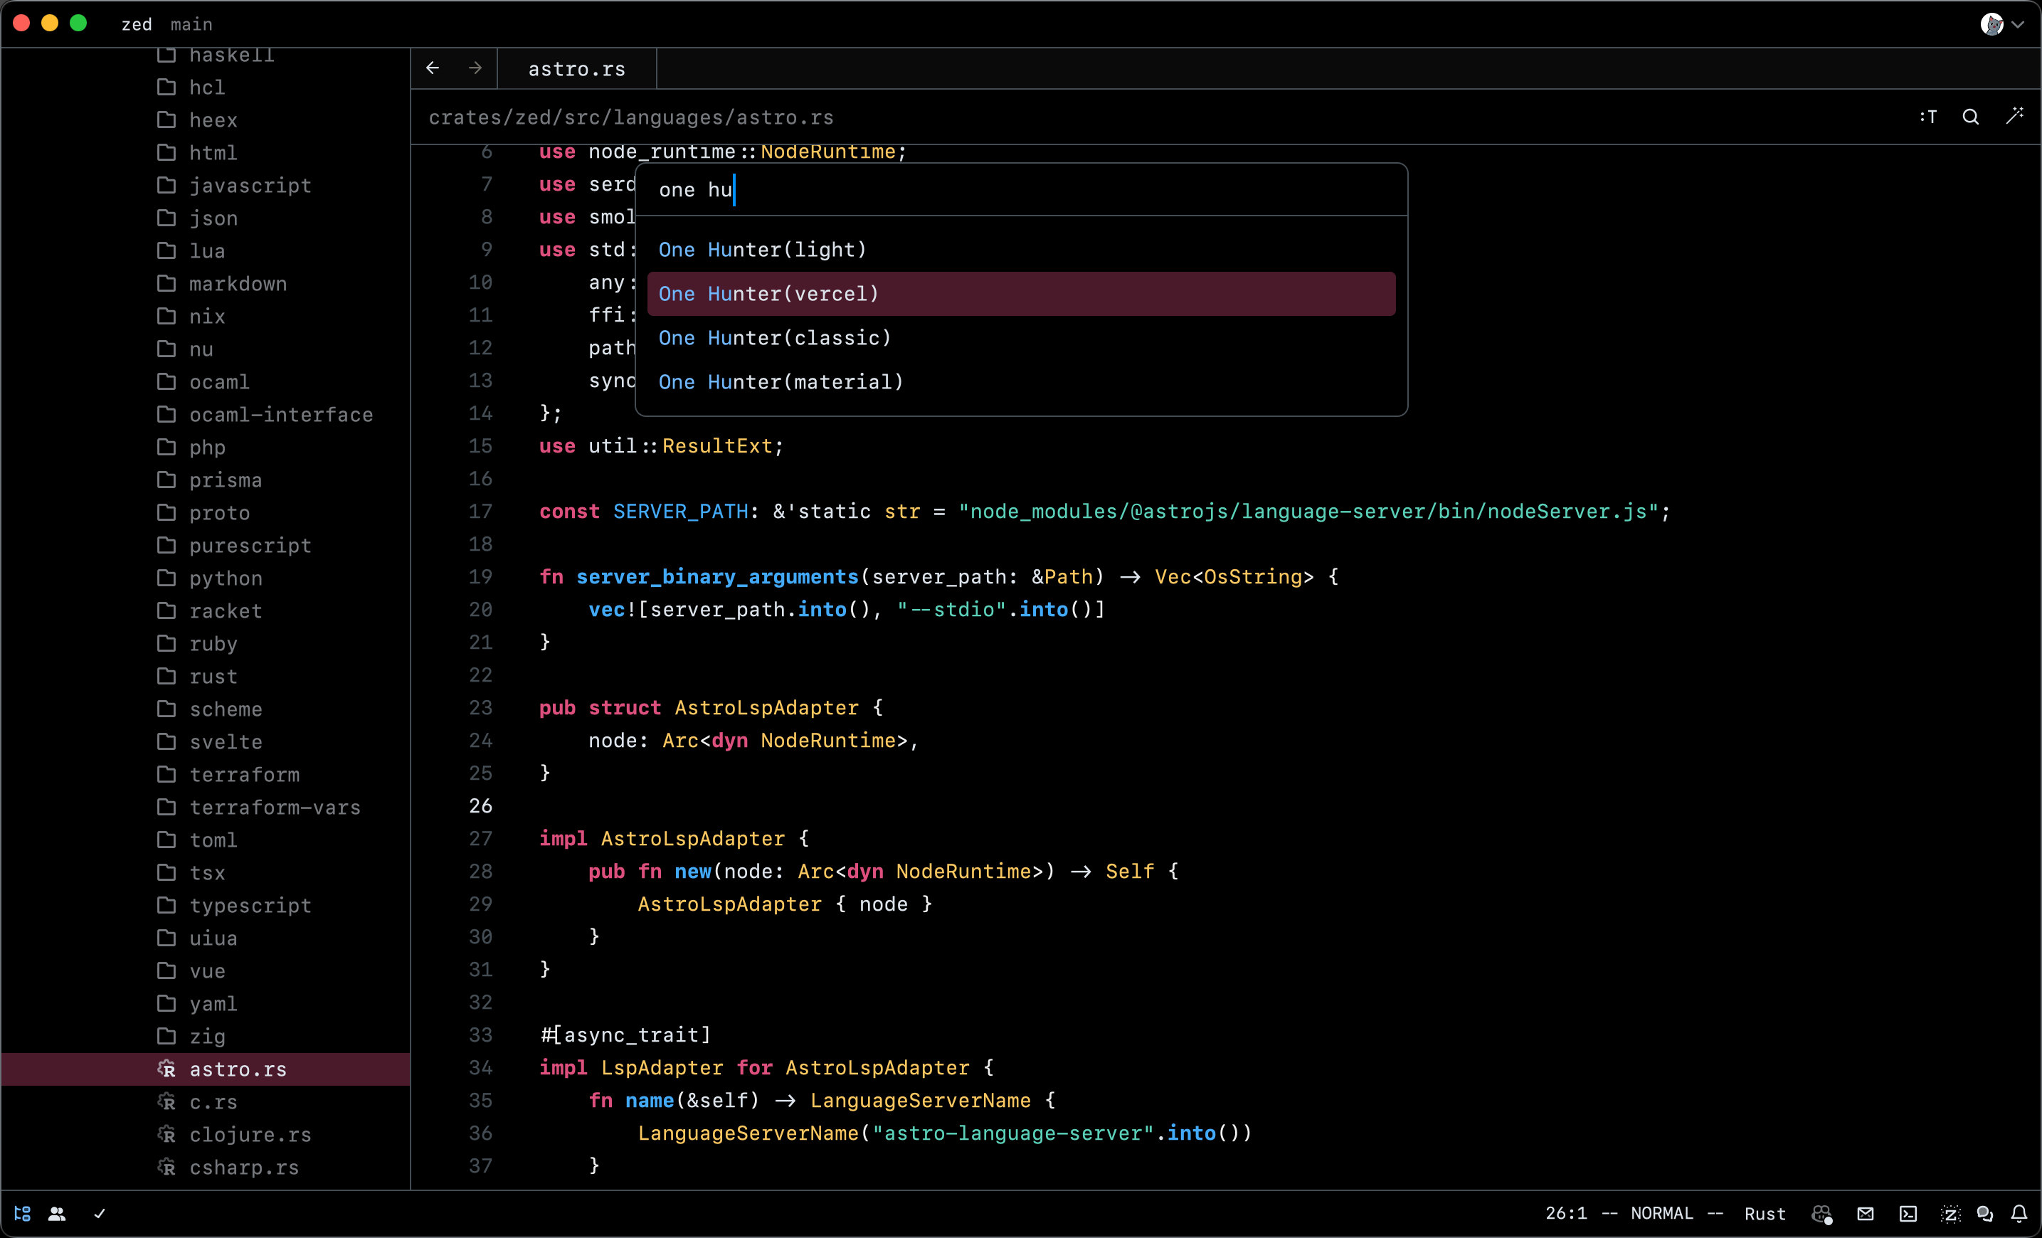Click the theme search input field
The width and height of the screenshot is (2042, 1238).
pyautogui.click(x=1020, y=190)
